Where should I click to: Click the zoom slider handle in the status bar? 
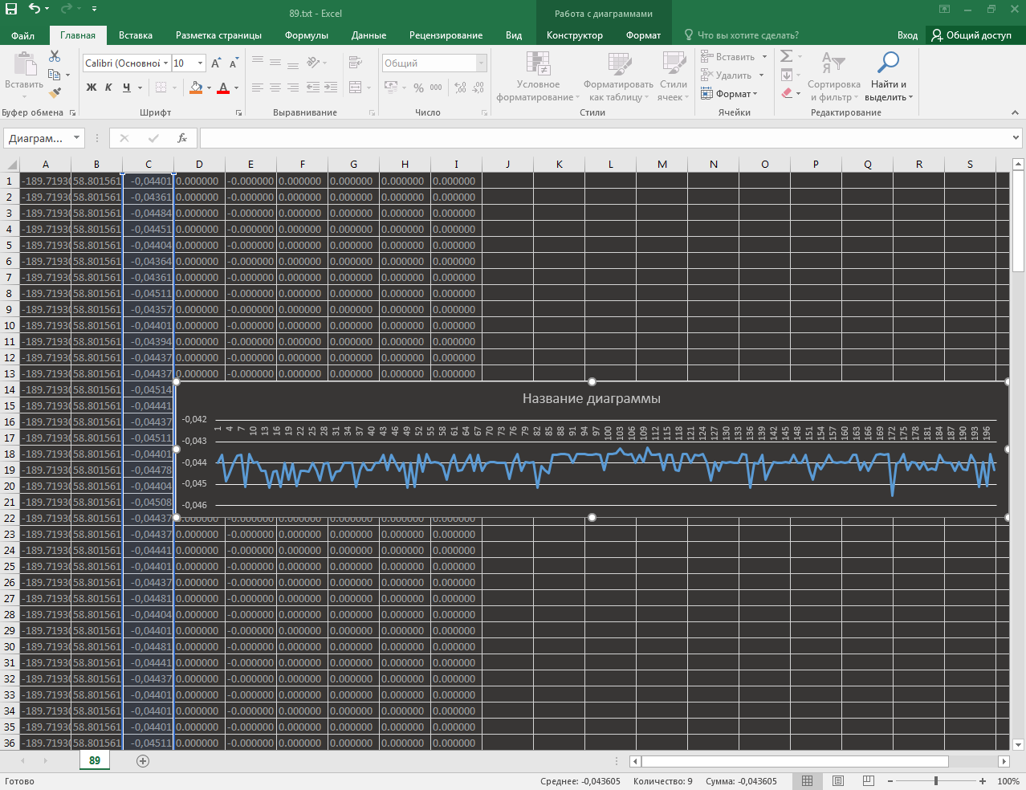(936, 781)
